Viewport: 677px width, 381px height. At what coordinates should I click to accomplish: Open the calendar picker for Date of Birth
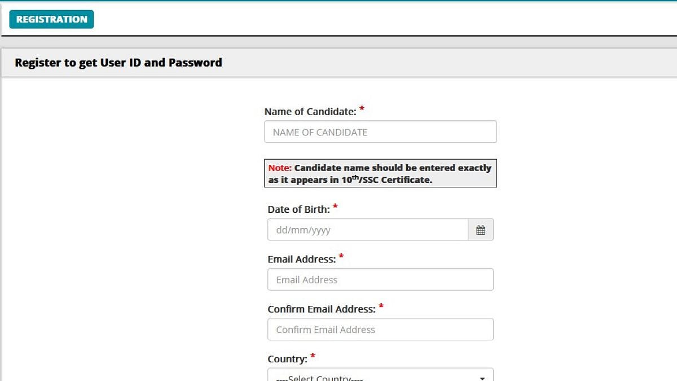coord(481,229)
